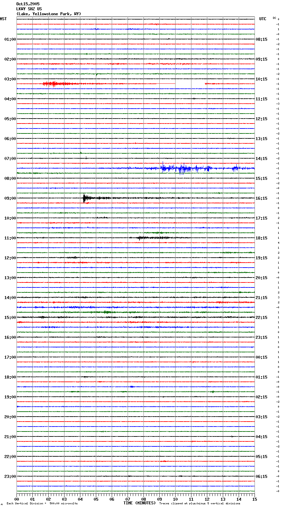The width and height of the screenshot is (281, 508).
Task: Click the Traces clipped at plus/minus note
Action: [x=200, y=503]
